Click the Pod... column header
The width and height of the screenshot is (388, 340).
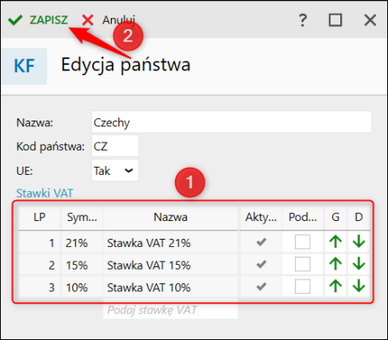coord(303,217)
